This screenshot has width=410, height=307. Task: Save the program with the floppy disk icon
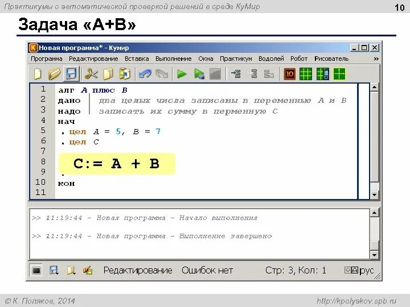(x=71, y=74)
